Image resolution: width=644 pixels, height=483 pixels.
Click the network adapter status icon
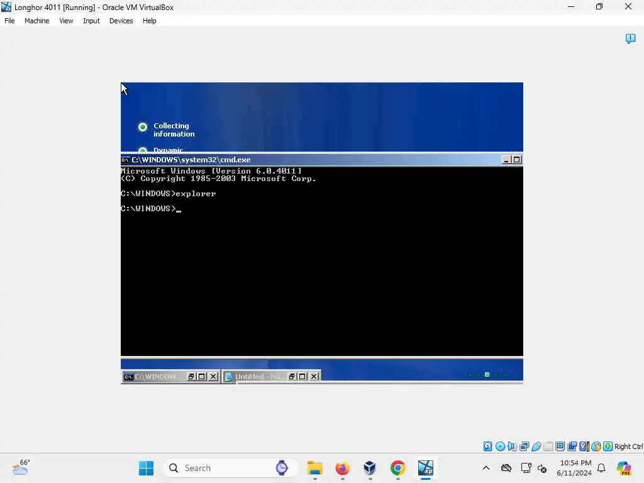tap(524, 446)
